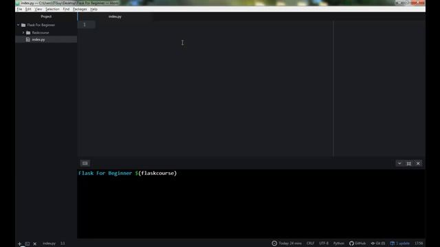440x247 pixels.
Task: Hide terminal panel with down chevron
Action: (399, 163)
